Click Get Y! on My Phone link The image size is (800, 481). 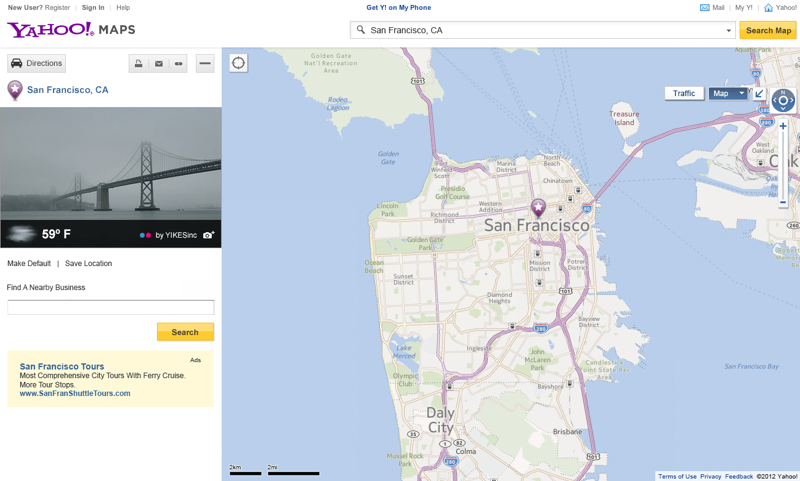(x=398, y=7)
